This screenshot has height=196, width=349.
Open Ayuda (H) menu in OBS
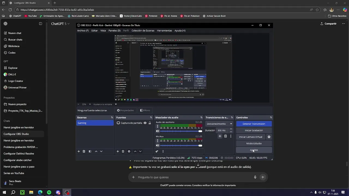(180, 30)
